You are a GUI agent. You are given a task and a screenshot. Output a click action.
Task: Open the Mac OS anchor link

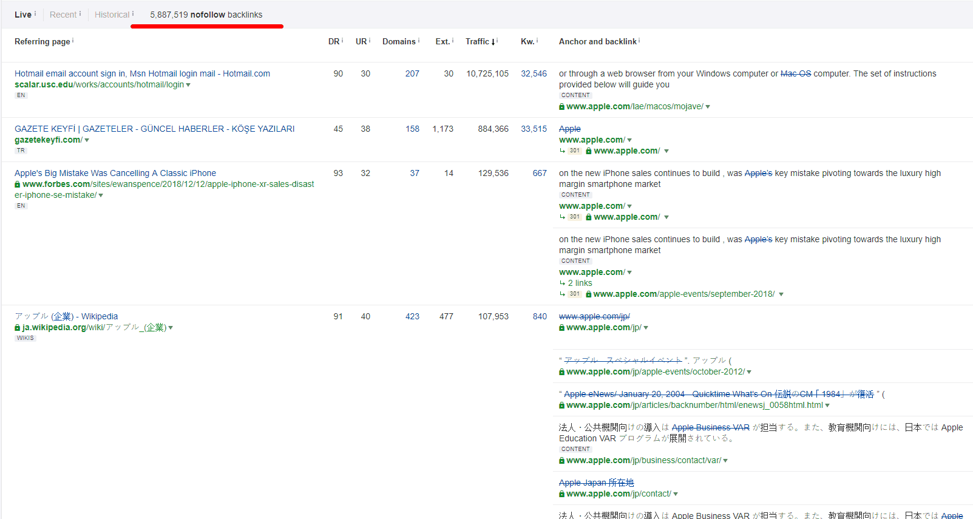pyautogui.click(x=795, y=73)
